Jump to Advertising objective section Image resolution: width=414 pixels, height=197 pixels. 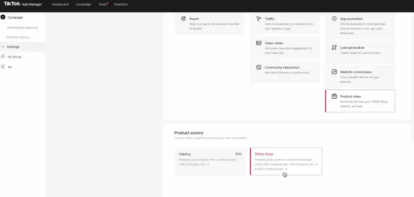[x=22, y=27]
